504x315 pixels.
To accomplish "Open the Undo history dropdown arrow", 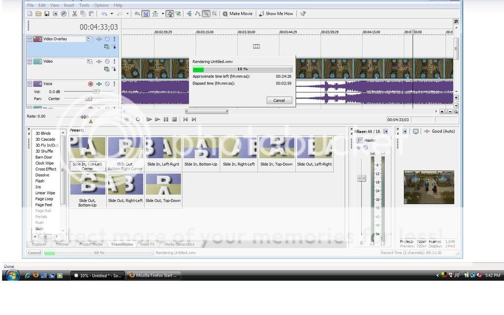I will [x=112, y=14].
